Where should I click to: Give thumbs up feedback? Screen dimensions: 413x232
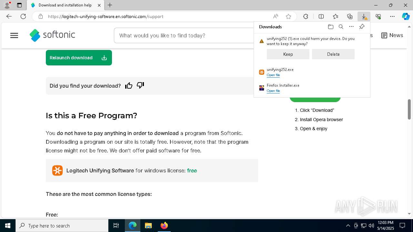coord(129,86)
